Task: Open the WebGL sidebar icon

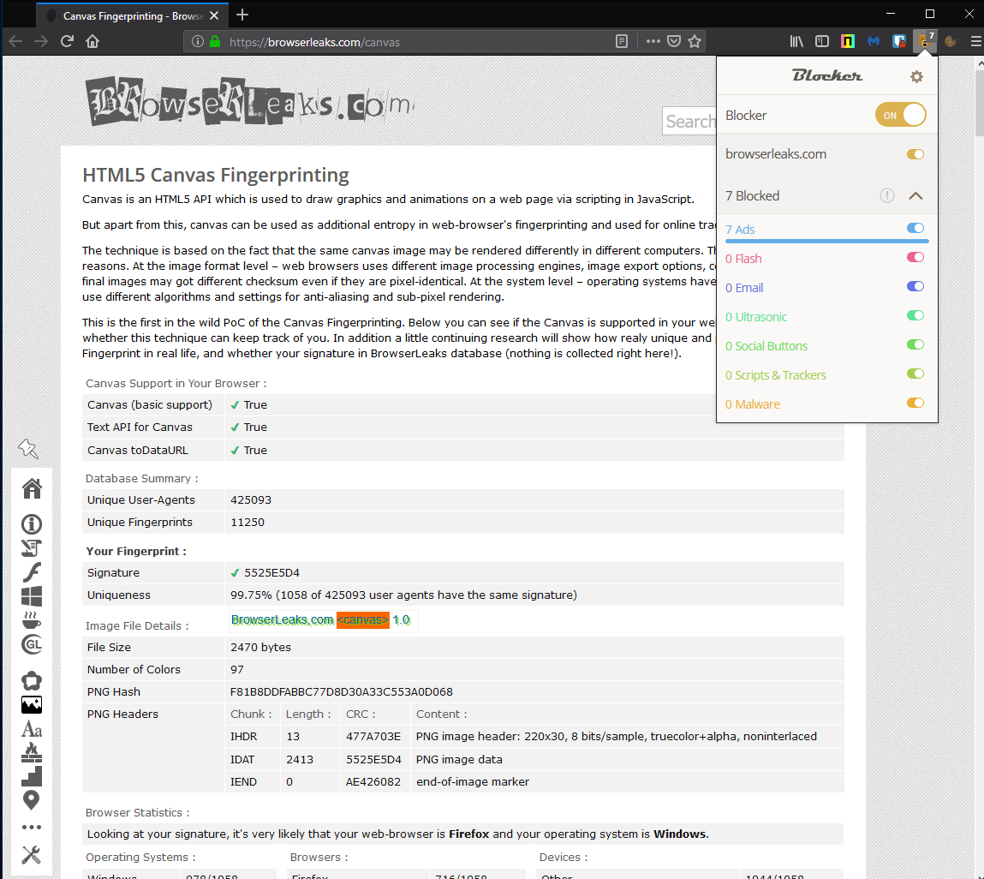Action: [x=32, y=644]
